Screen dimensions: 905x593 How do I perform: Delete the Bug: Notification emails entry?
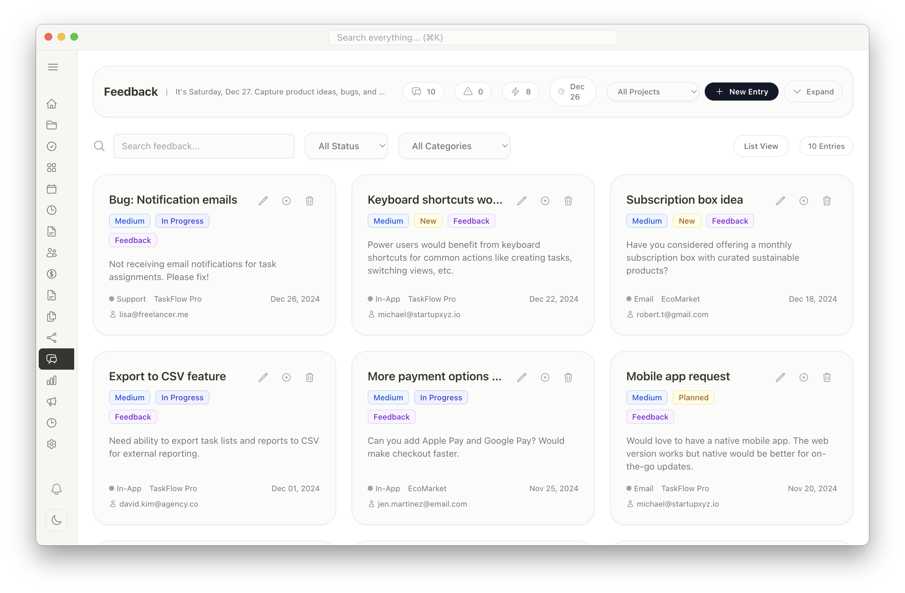click(x=310, y=200)
